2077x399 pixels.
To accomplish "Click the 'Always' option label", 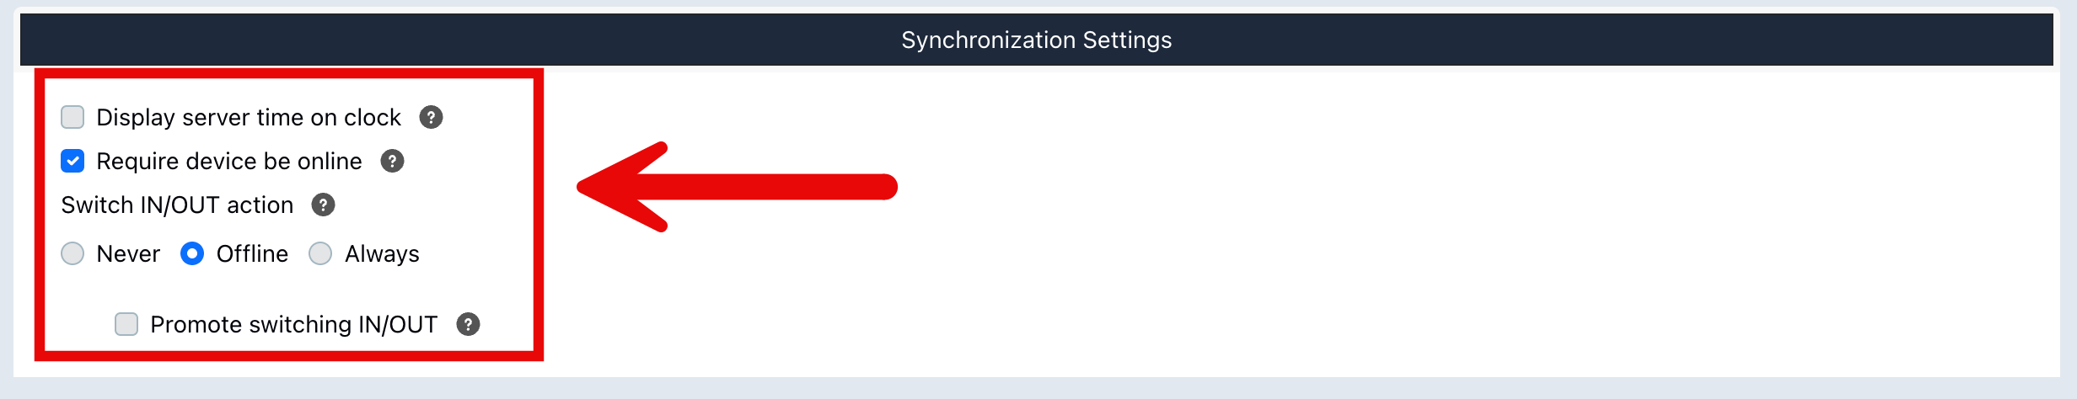I will [x=382, y=253].
